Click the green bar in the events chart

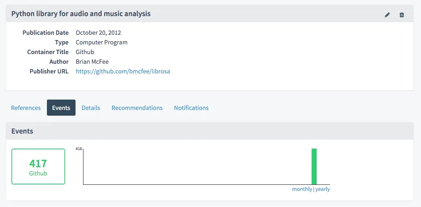pyautogui.click(x=314, y=167)
